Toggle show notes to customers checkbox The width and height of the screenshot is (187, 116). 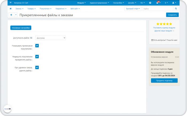tap(37, 46)
